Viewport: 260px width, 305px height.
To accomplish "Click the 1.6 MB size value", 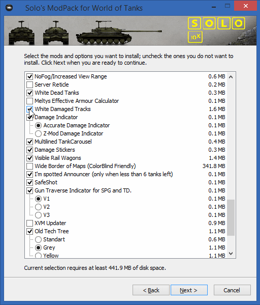I will click(x=217, y=109).
